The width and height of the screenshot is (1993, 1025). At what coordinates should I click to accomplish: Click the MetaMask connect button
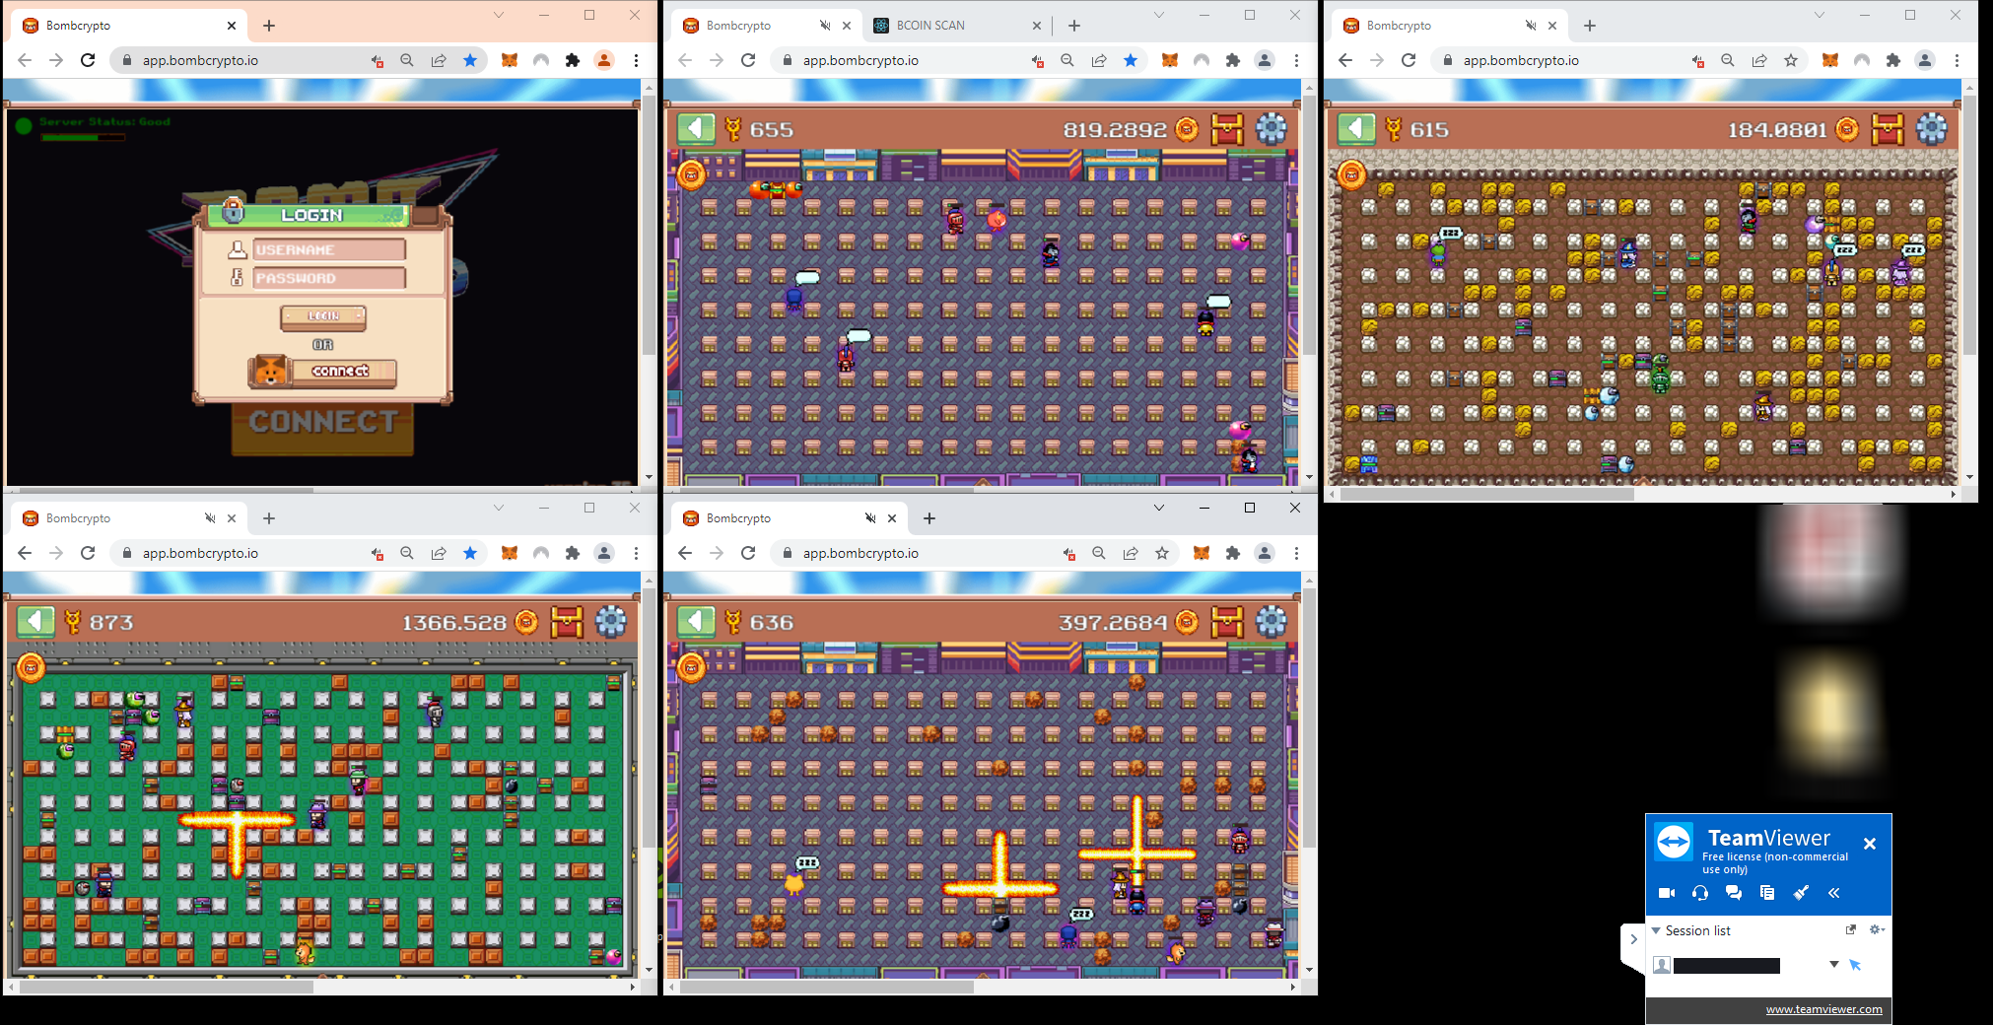coord(323,372)
